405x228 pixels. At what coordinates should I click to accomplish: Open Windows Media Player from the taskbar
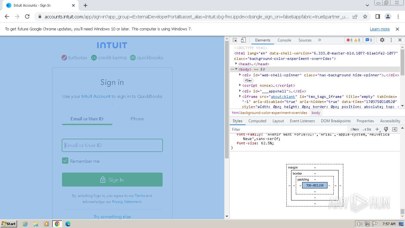[x=47, y=224]
